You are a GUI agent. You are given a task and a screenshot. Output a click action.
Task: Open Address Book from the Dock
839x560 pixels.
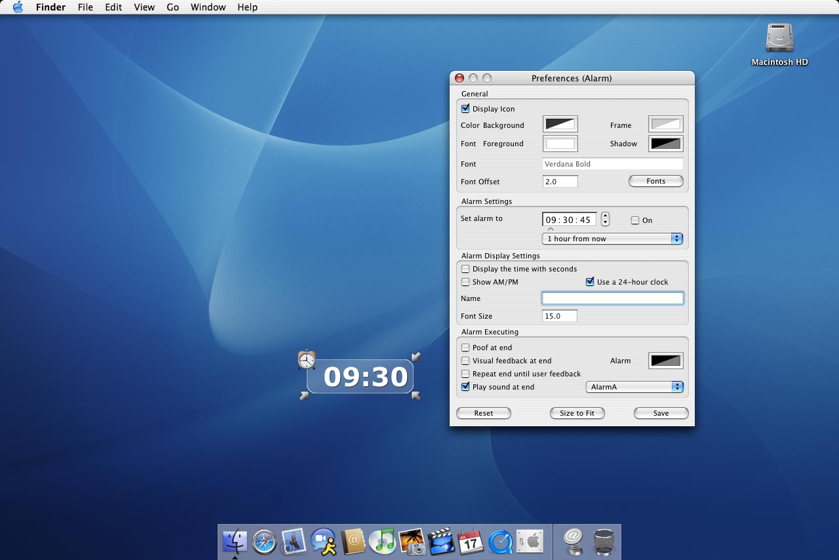pyautogui.click(x=353, y=542)
